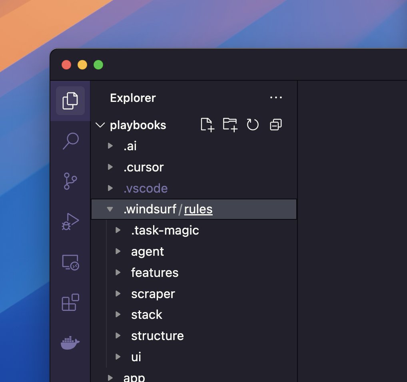The image size is (407, 382).
Task: Open the Docker view
Action: (x=70, y=342)
